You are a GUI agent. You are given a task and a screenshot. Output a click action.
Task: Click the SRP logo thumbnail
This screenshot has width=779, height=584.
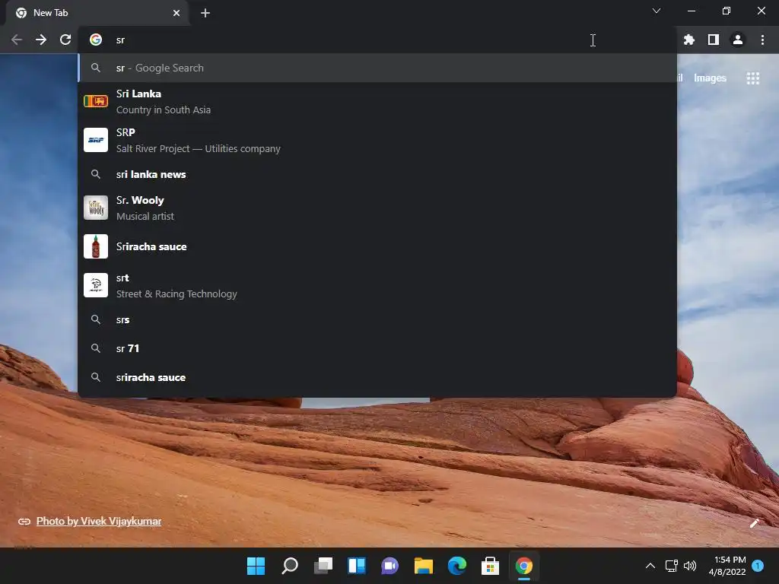point(96,140)
